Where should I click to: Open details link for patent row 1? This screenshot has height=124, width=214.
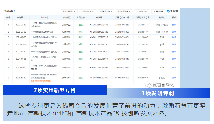(x=174, y=24)
